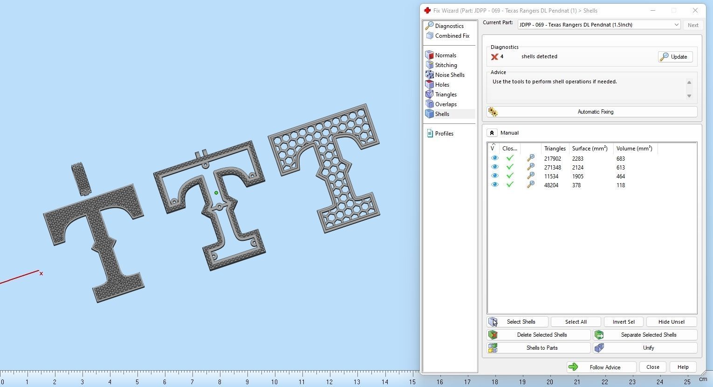Minimize the Fix Wizard window
Viewport: 713px width, 387px height.
[x=653, y=10]
